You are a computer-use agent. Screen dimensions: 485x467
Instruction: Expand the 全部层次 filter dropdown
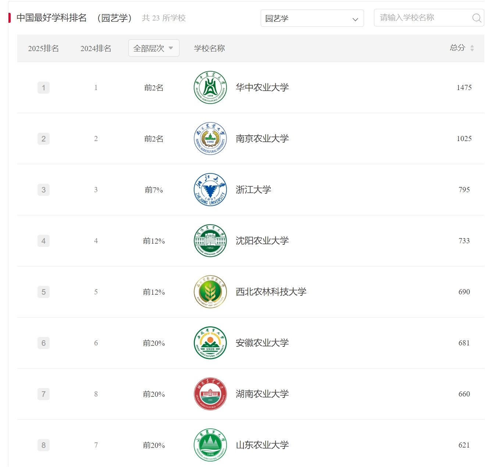(x=153, y=48)
